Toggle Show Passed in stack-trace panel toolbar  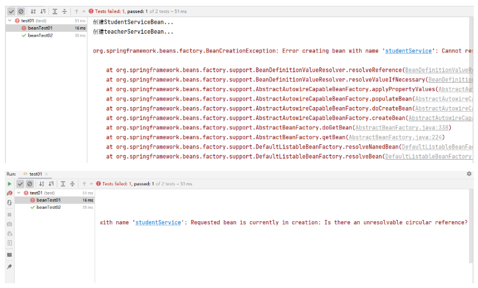coord(11,11)
